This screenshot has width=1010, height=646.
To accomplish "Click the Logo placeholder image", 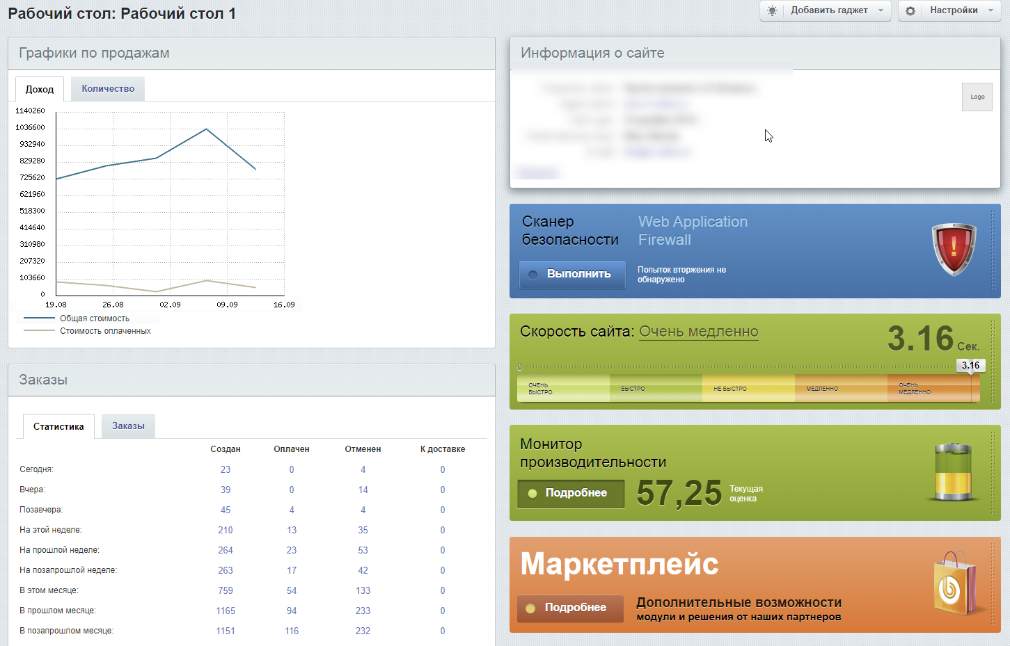I will point(977,97).
